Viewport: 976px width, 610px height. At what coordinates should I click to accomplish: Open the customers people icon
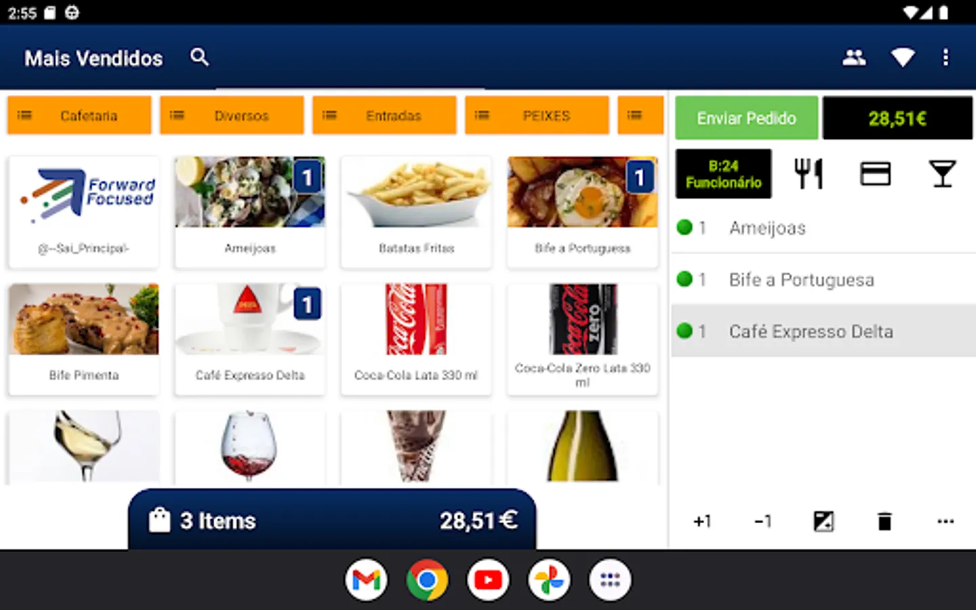854,58
